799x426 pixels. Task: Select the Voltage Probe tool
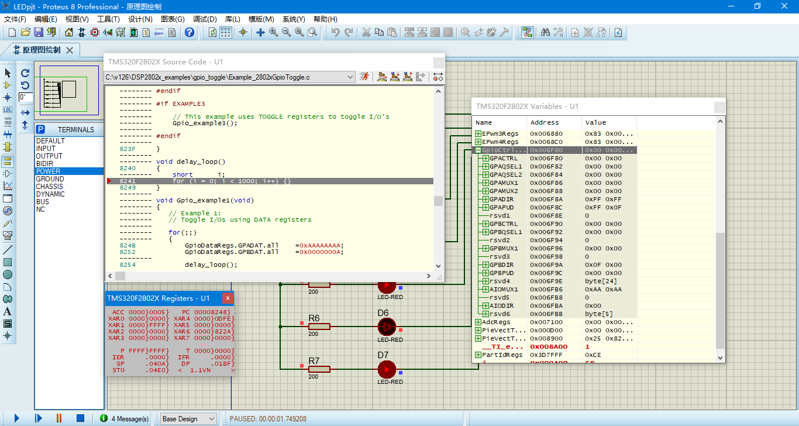click(x=8, y=224)
